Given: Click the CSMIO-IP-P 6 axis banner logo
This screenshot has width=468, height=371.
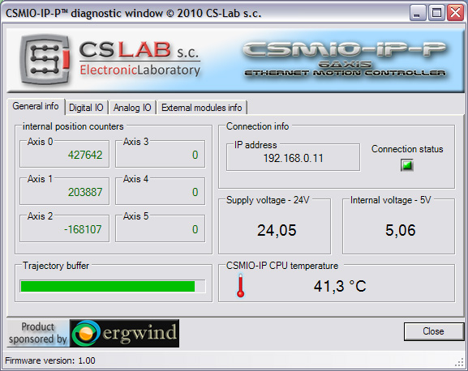Looking at the screenshot, I should tap(345, 59).
